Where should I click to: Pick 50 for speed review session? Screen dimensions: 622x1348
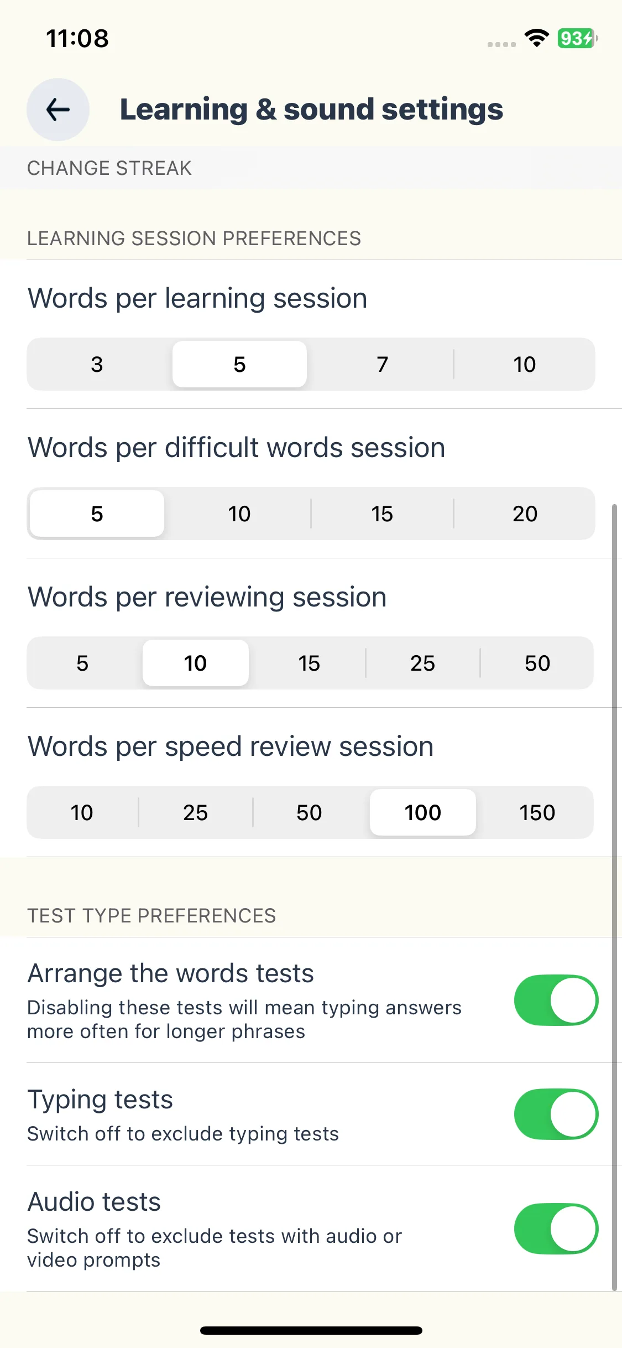tap(309, 812)
